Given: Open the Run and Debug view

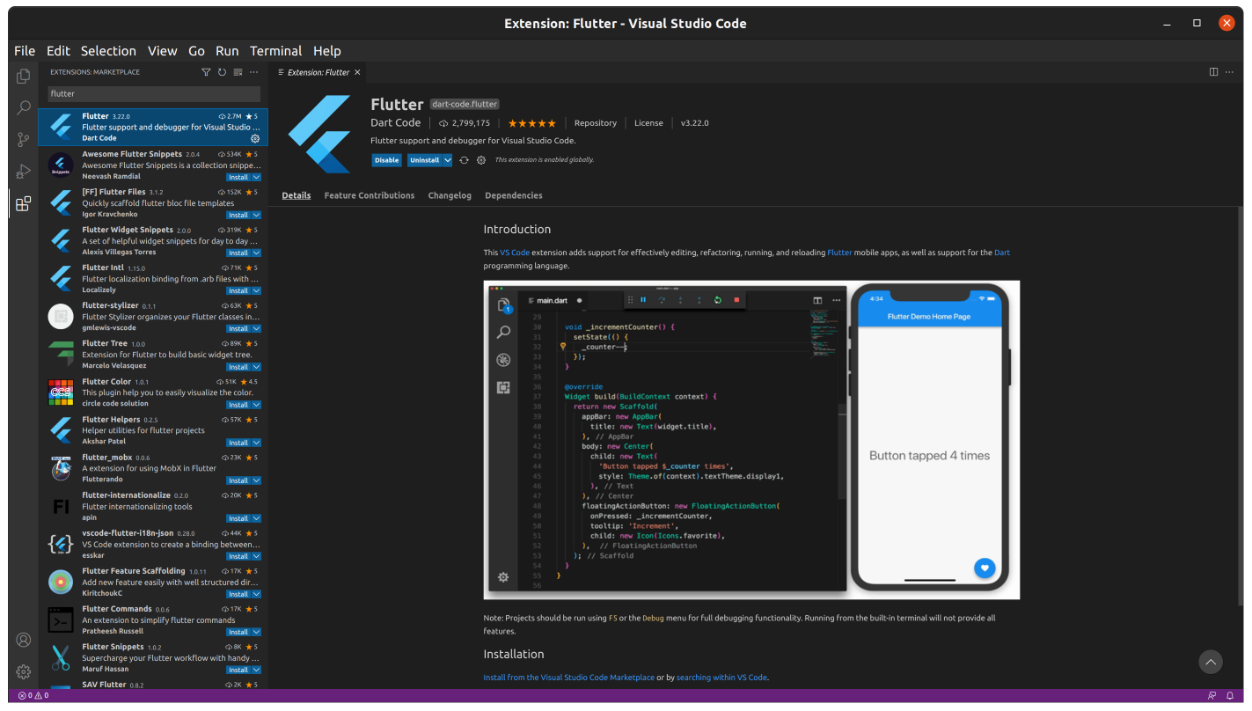Looking at the screenshot, I should click(x=24, y=171).
